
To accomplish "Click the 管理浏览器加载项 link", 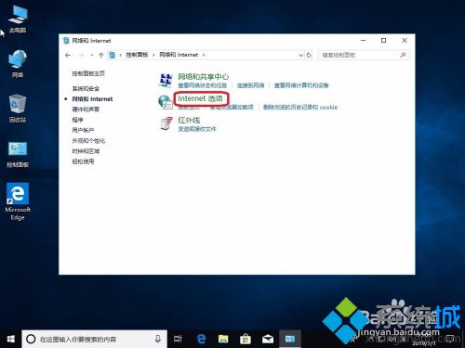I will (232, 107).
